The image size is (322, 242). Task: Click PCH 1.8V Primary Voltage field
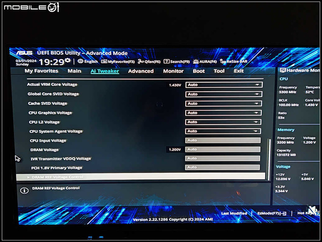coord(222,167)
